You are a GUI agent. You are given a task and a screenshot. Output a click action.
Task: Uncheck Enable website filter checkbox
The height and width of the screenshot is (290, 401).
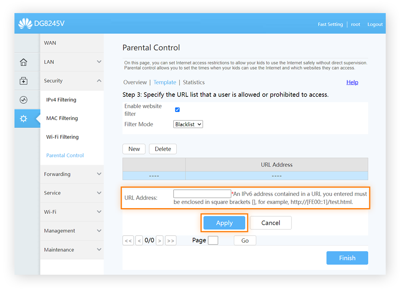(177, 109)
